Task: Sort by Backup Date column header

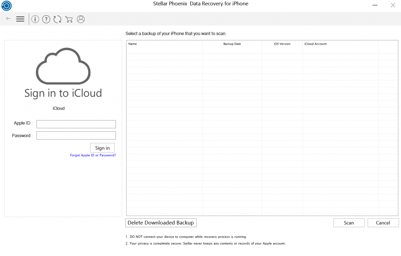Action: (232, 44)
